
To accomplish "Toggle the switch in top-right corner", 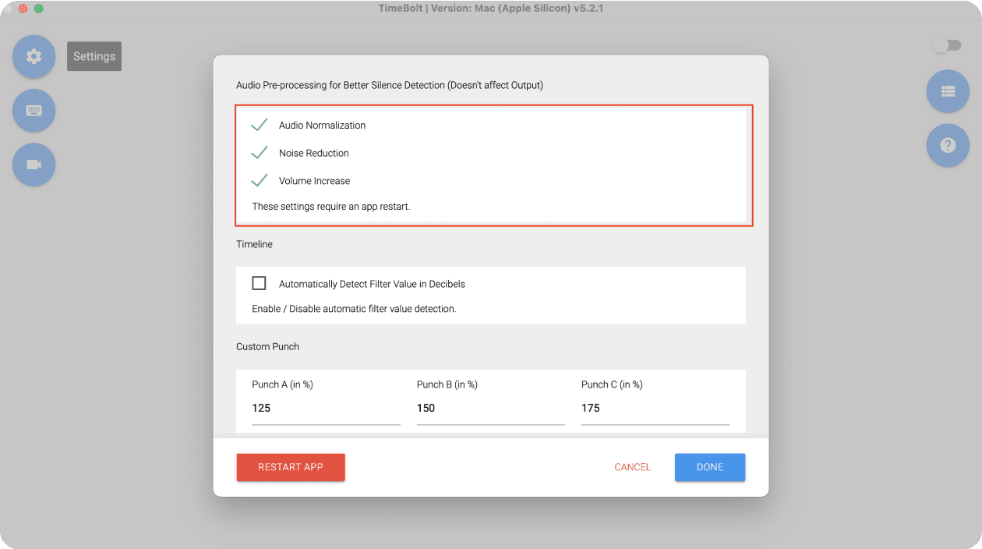I will 948,46.
